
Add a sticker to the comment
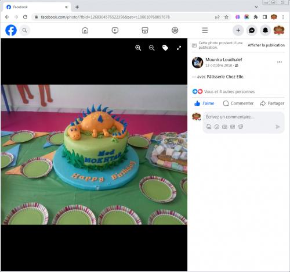pyautogui.click(x=241, y=127)
